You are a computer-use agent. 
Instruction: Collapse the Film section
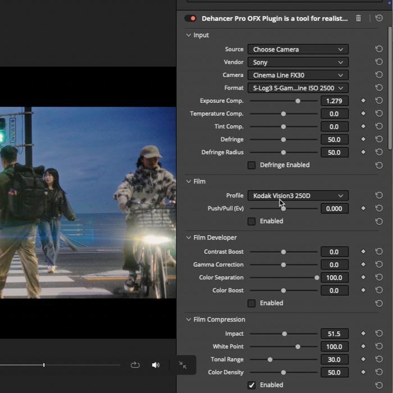189,181
